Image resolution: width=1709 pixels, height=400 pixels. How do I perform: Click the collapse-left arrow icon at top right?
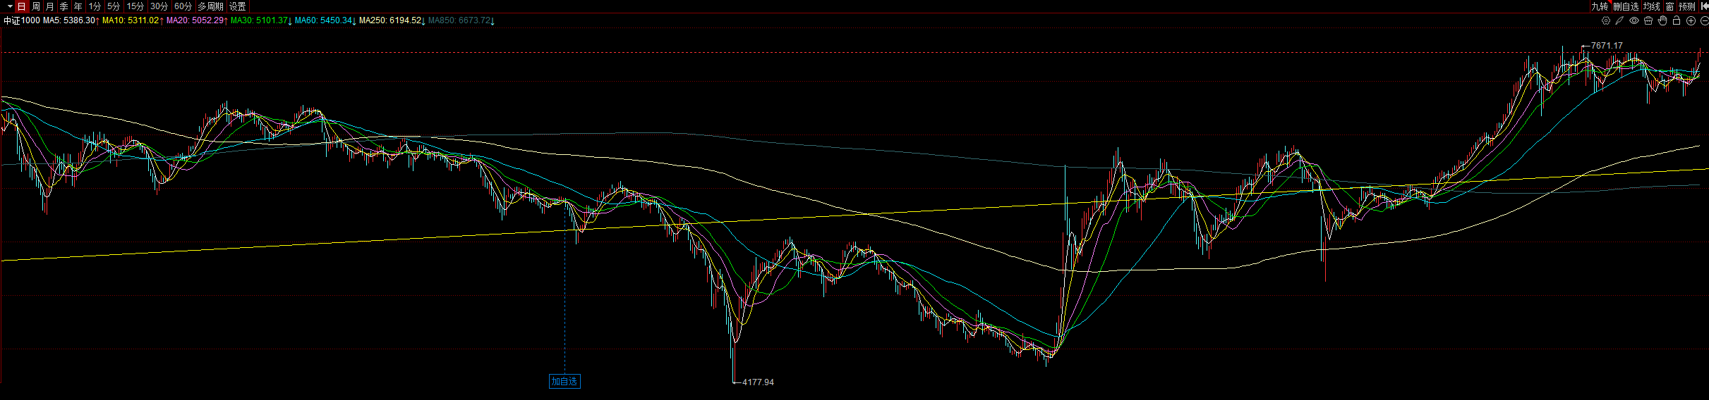point(1704,6)
